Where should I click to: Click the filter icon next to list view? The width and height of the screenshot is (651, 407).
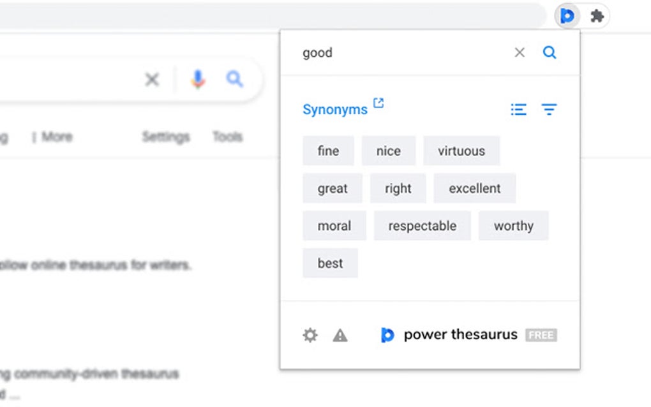549,109
